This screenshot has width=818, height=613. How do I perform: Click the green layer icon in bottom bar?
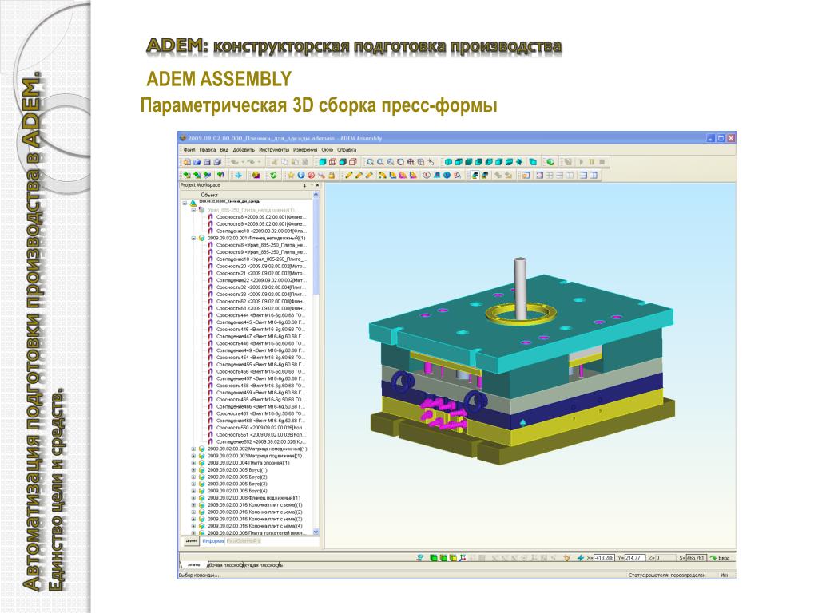(x=433, y=558)
